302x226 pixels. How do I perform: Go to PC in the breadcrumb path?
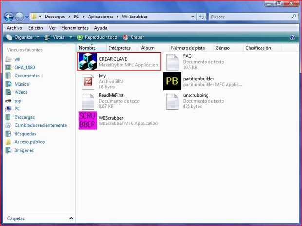click(x=76, y=17)
